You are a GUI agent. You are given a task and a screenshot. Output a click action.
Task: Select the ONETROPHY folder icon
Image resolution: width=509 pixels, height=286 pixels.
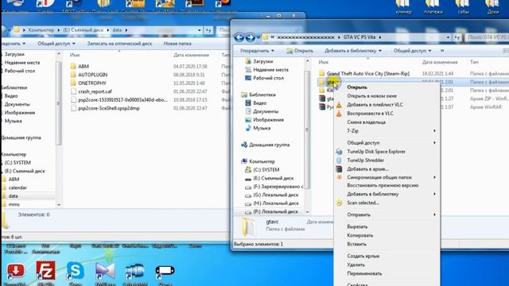click(73, 83)
